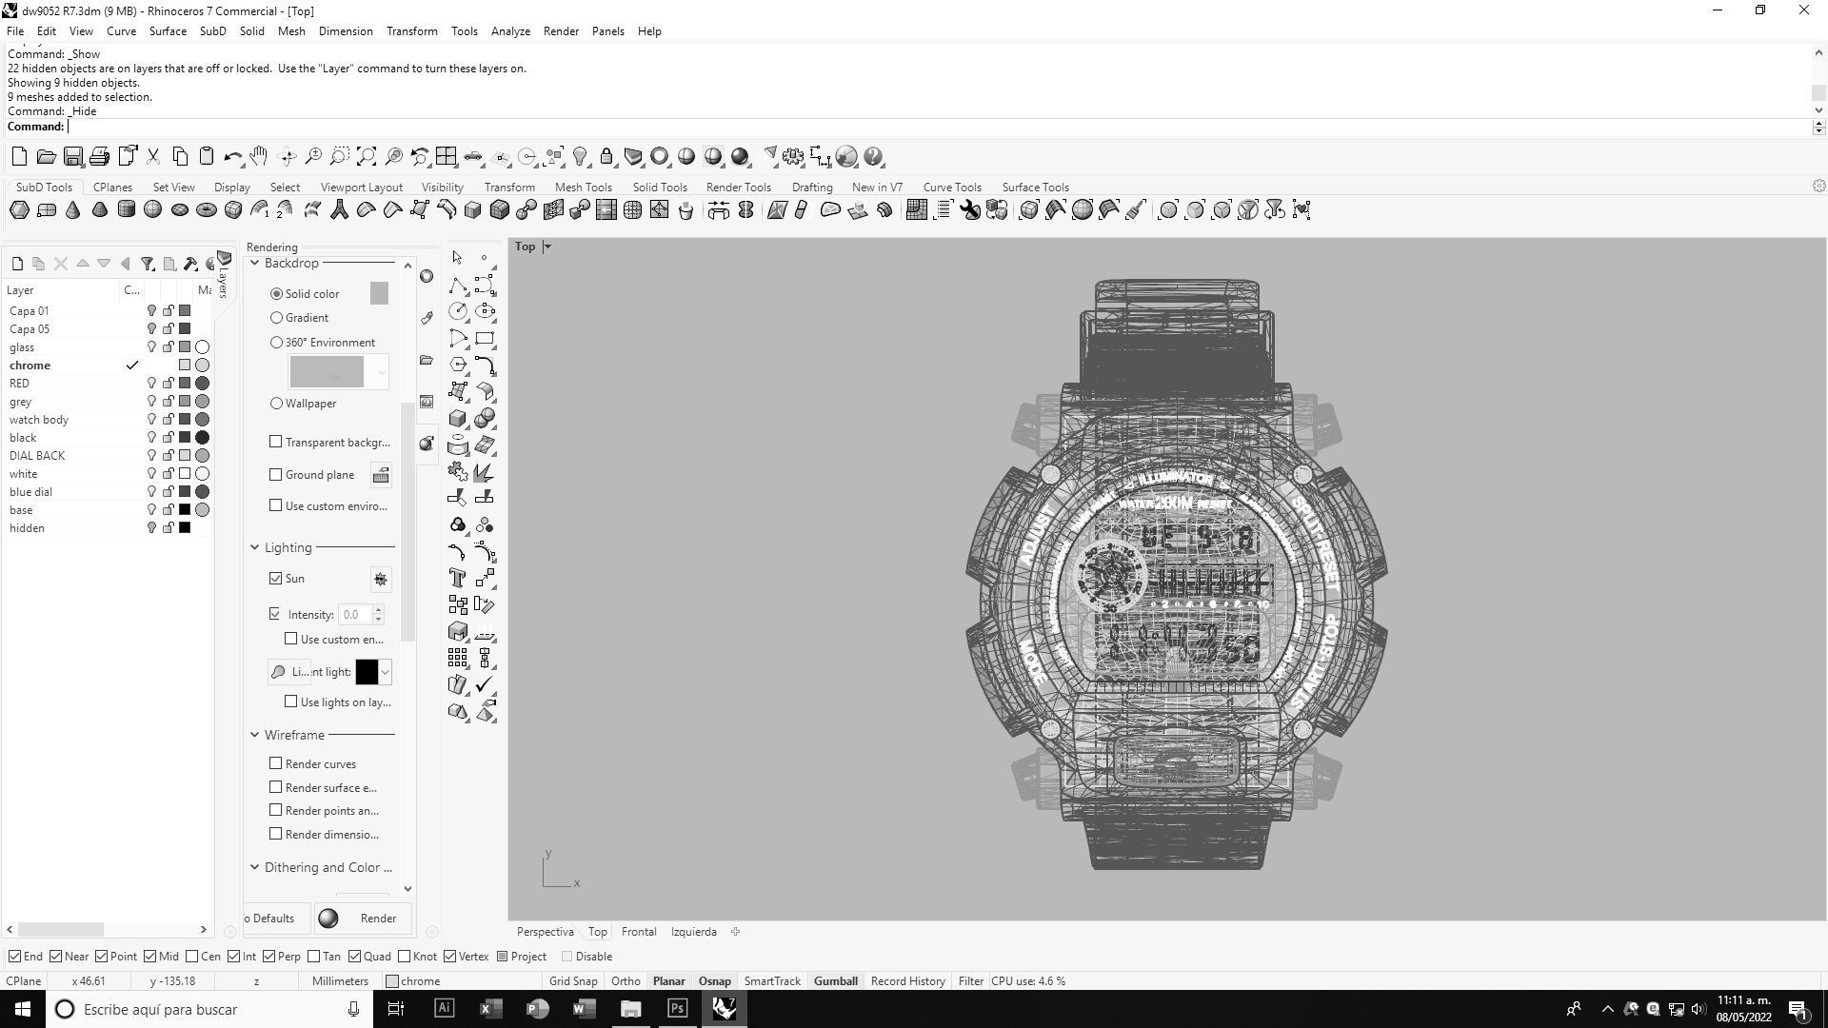Switch to the Perspectiva viewport tab
The image size is (1828, 1028).
coord(545,932)
